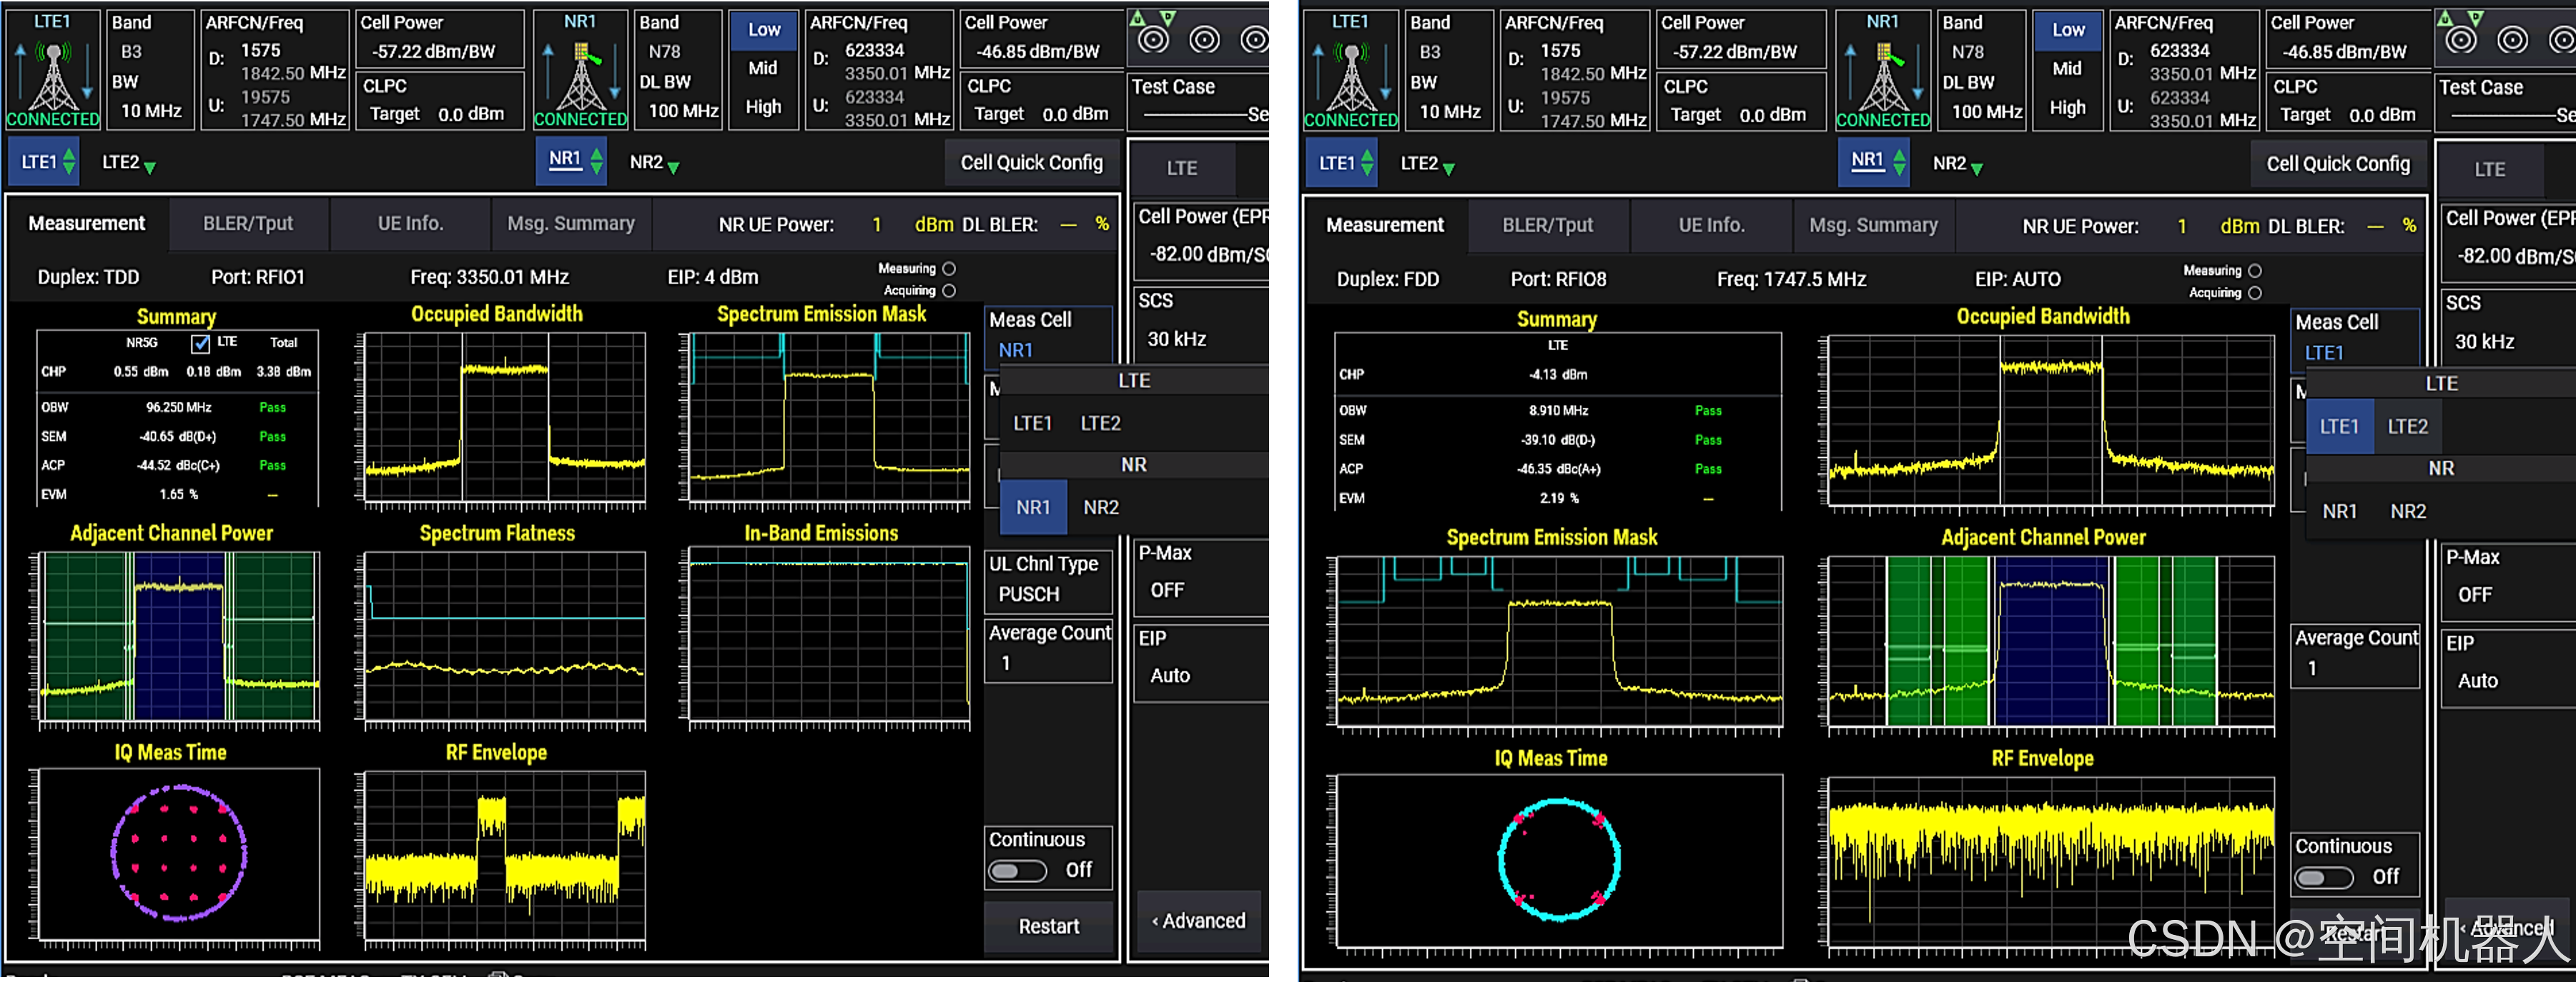This screenshot has width=2576, height=982.
Task: Toggle Continuous switch in the TDD view
Action: (x=1018, y=871)
